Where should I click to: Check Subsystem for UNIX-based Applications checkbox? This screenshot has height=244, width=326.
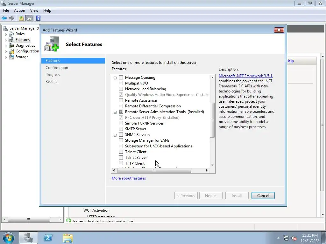pos(121,146)
